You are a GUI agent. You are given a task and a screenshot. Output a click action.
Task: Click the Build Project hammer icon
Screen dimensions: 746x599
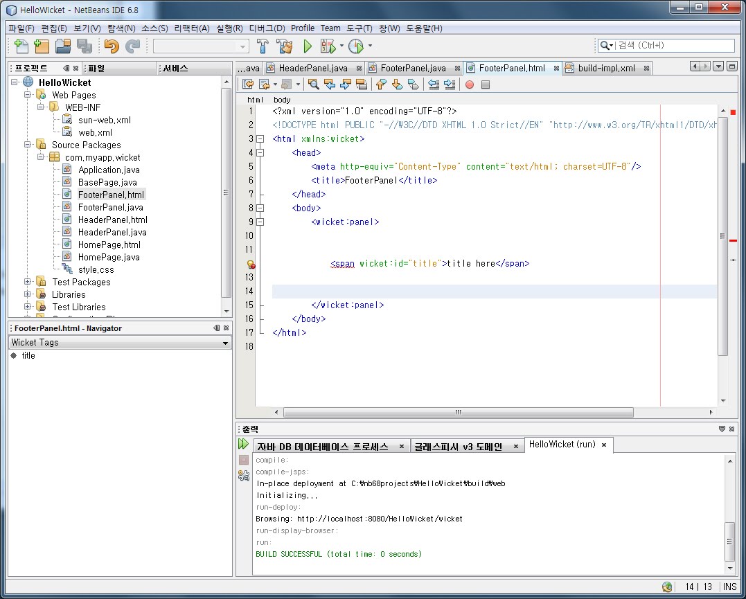tap(263, 46)
